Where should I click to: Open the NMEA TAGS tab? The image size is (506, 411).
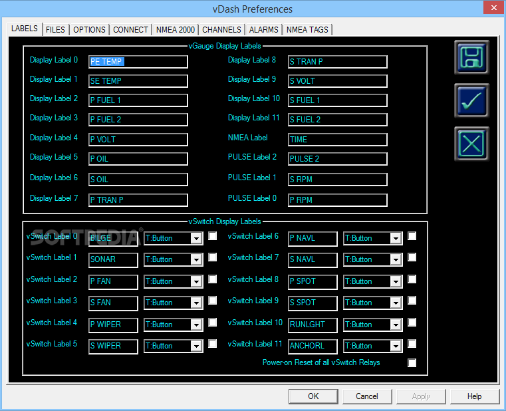pyautogui.click(x=307, y=30)
